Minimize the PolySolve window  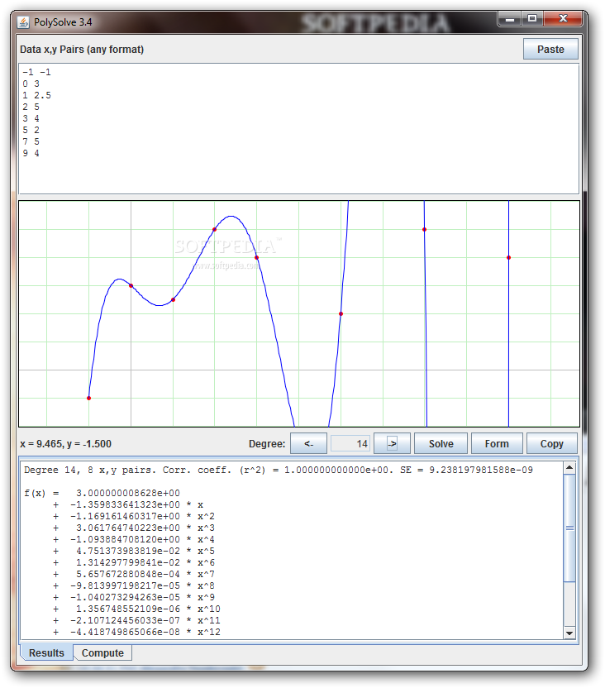point(510,19)
